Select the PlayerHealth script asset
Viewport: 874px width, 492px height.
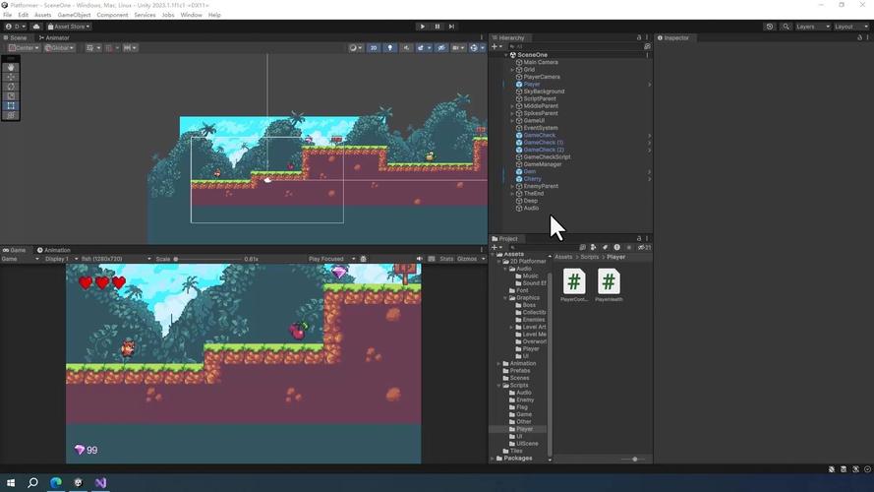(609, 285)
